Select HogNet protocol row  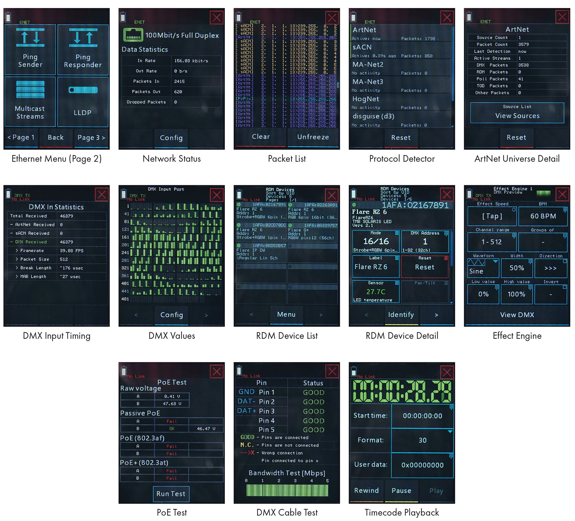[401, 103]
